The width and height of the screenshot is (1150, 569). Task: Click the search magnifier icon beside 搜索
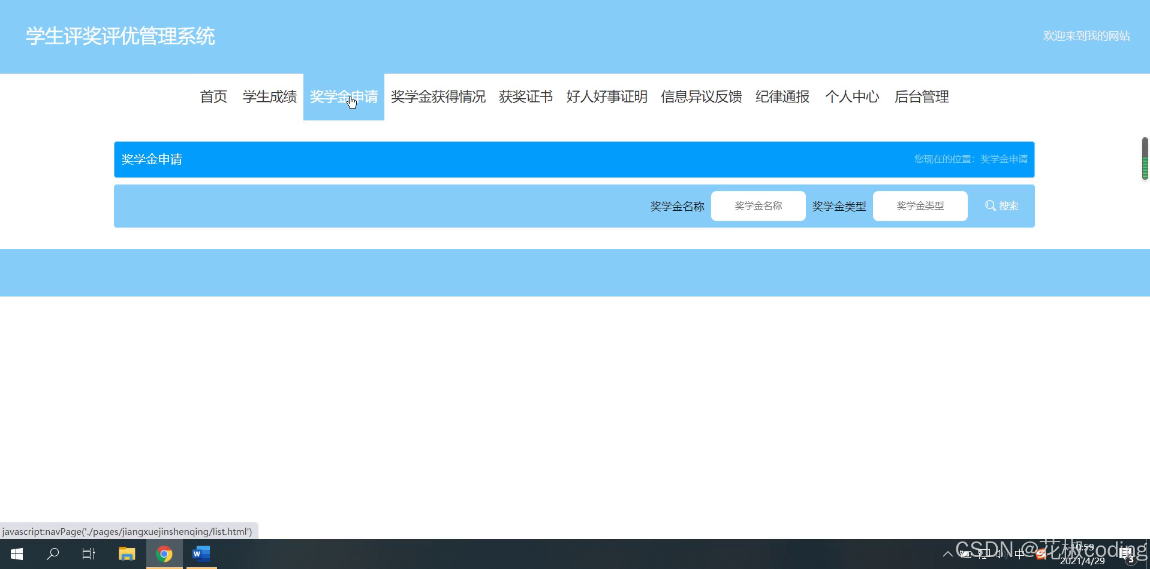(990, 205)
